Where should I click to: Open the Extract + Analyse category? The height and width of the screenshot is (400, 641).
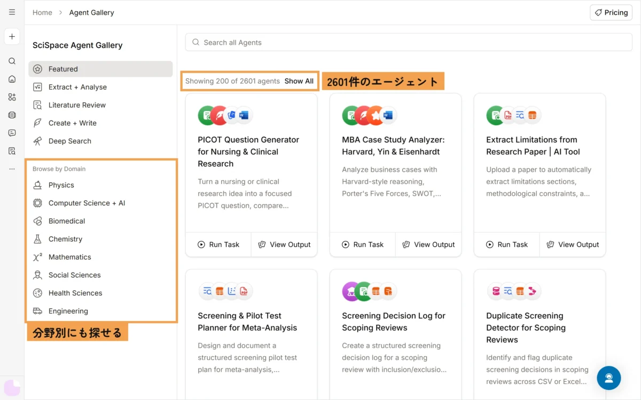pos(100,87)
